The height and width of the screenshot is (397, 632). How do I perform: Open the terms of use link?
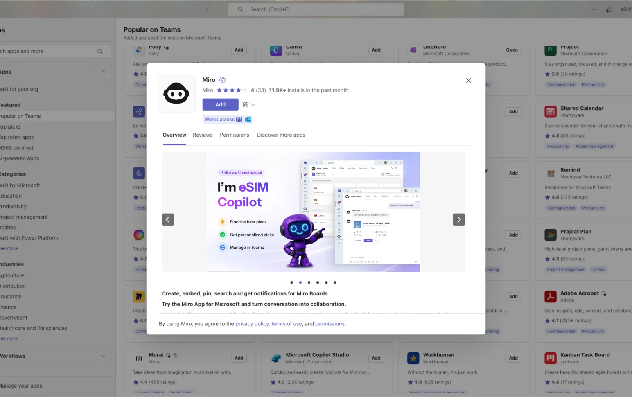click(287, 324)
